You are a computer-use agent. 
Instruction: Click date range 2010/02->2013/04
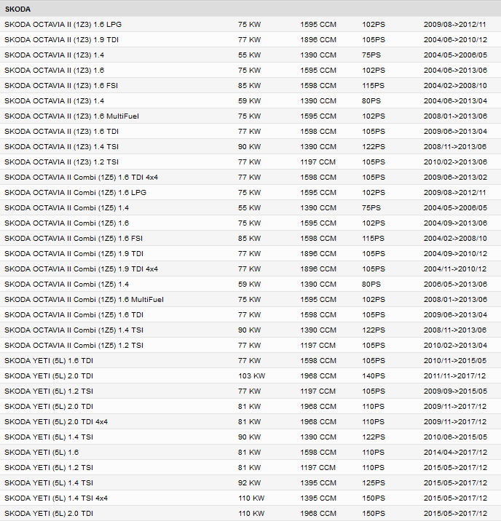coord(455,346)
